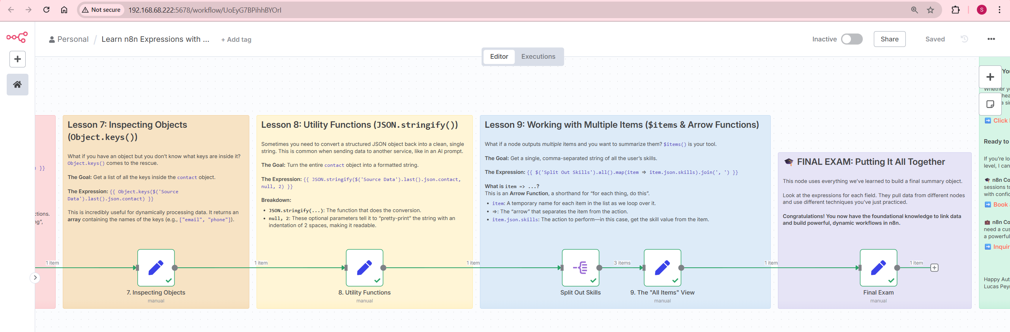
Task: Select the '7. Inspecting Objects' node icon
Action: pos(156,268)
